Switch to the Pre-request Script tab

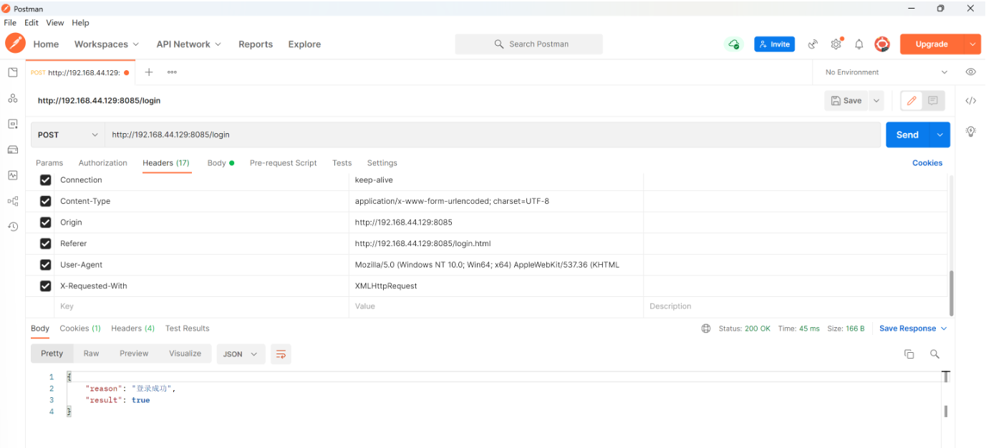[x=283, y=163]
